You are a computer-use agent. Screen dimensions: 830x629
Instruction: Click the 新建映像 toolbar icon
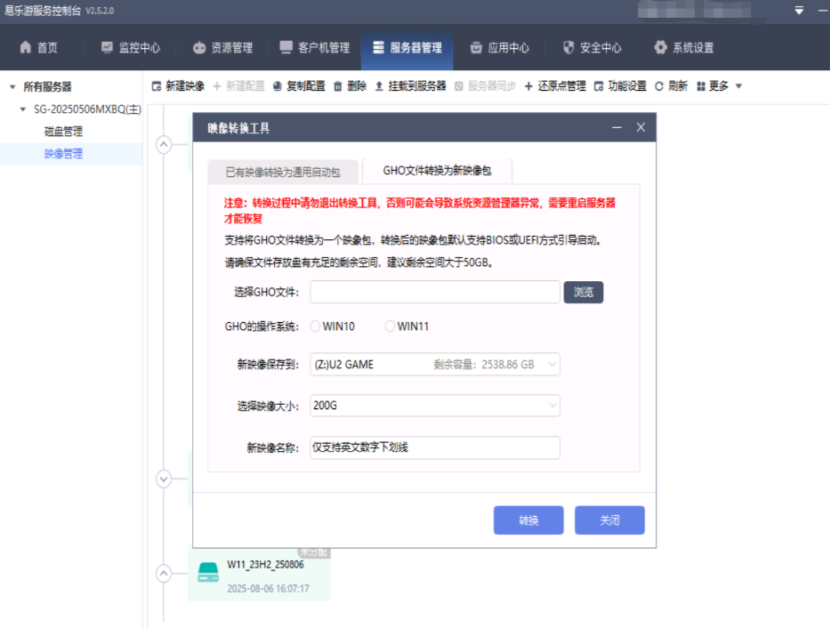coord(157,86)
